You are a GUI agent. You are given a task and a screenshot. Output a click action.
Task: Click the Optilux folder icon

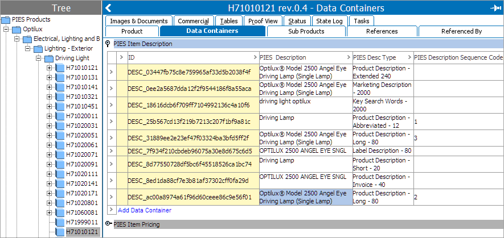tap(17, 29)
